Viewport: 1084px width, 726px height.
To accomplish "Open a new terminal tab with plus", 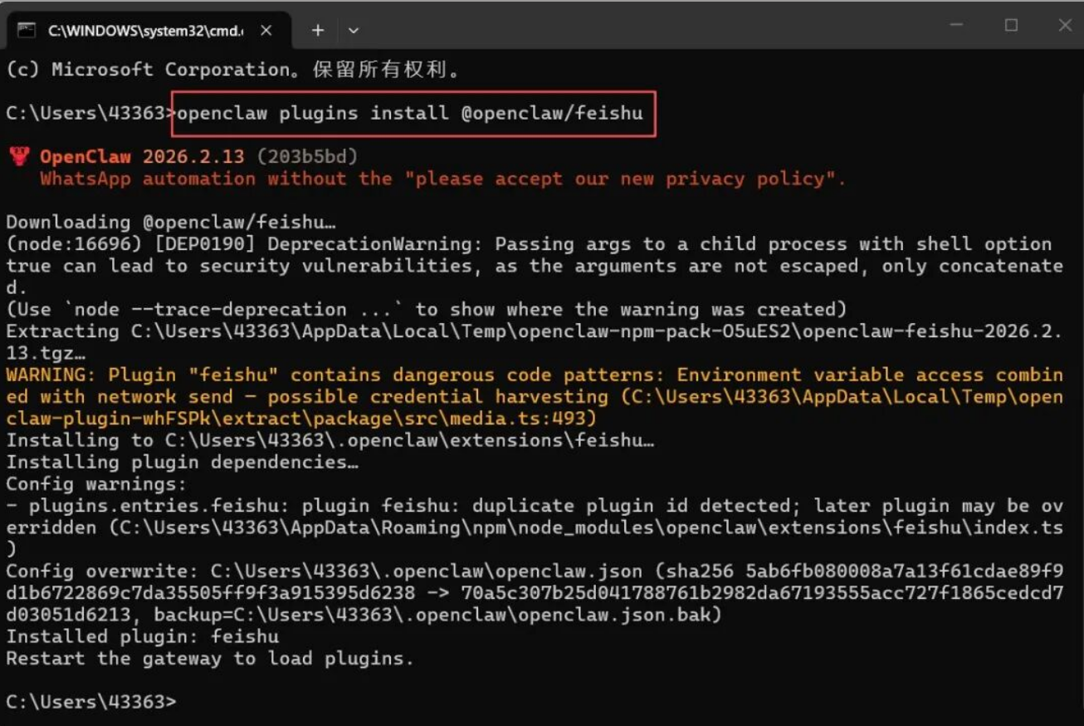I will (318, 31).
